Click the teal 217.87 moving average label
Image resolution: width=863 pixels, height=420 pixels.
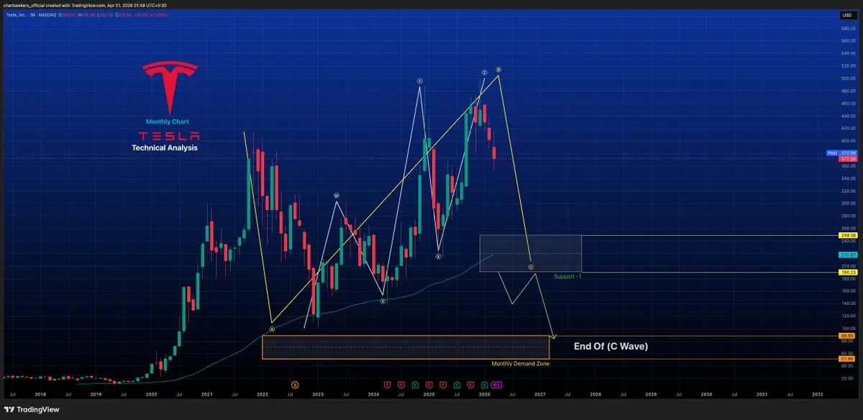[848, 255]
